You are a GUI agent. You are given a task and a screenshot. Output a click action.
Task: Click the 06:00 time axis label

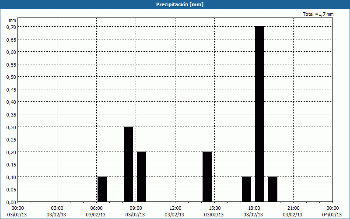(96, 208)
